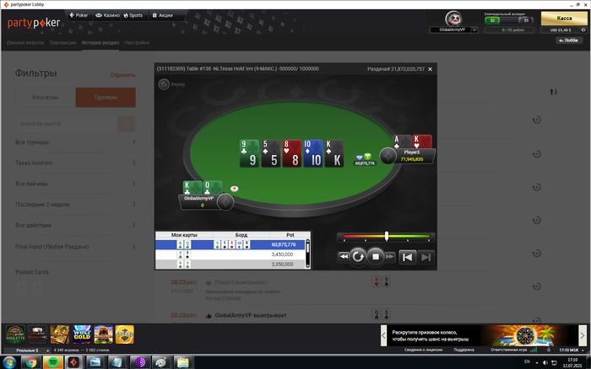Viewport: 591px width, 369px height.
Task: Click the joker avatar picture
Action: (x=453, y=19)
